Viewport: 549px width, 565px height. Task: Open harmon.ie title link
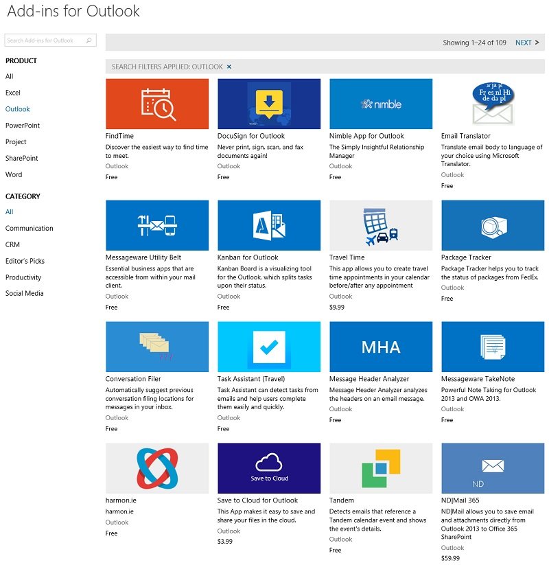[121, 500]
